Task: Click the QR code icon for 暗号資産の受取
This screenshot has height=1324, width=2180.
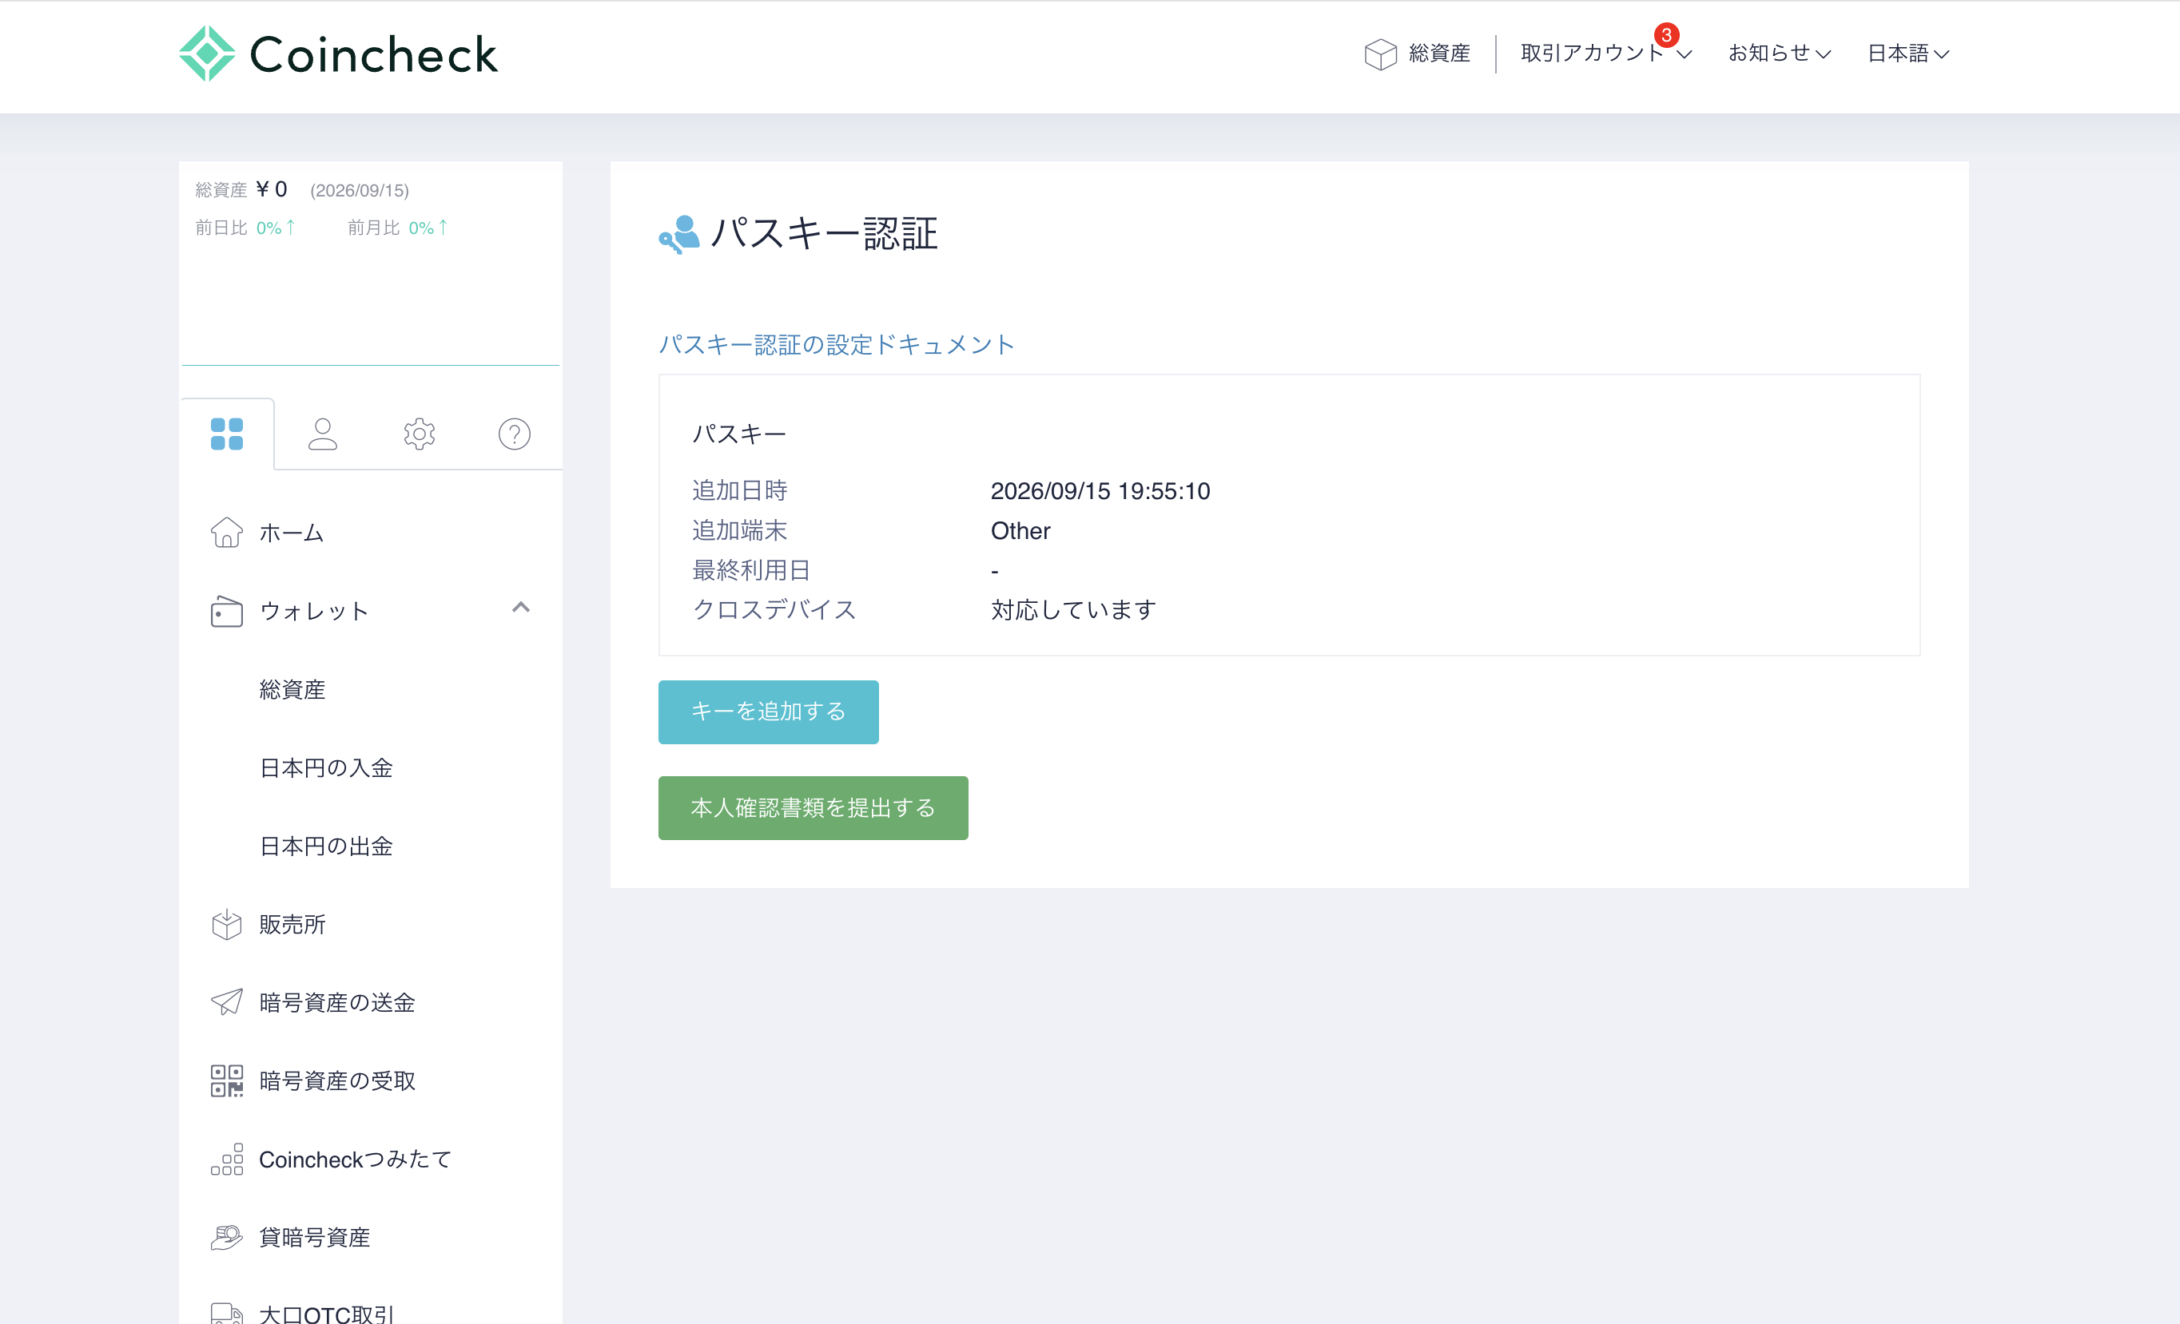Action: pyautogui.click(x=226, y=1080)
